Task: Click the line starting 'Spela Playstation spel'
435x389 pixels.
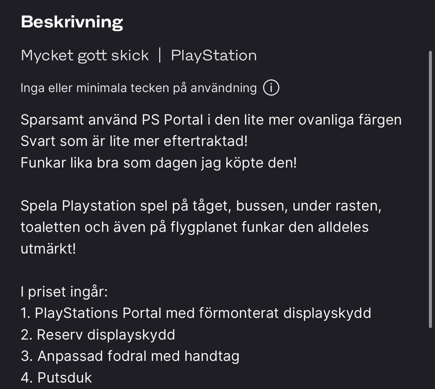Action: point(201,206)
